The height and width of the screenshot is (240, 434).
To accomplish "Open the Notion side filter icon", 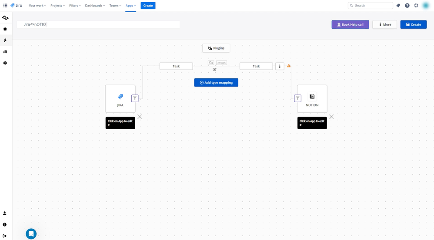I will tap(297, 98).
